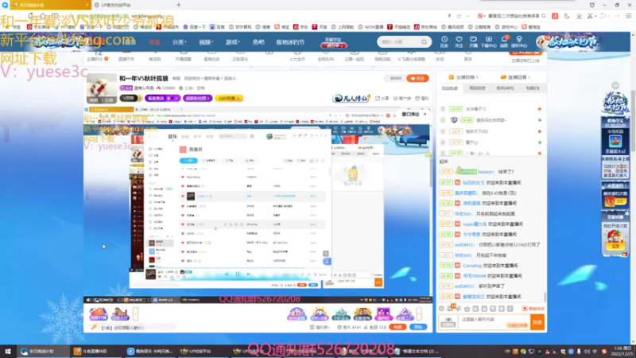Click the 客户端 client link
Image resolution: width=636 pixels, height=358 pixels.
402,98
